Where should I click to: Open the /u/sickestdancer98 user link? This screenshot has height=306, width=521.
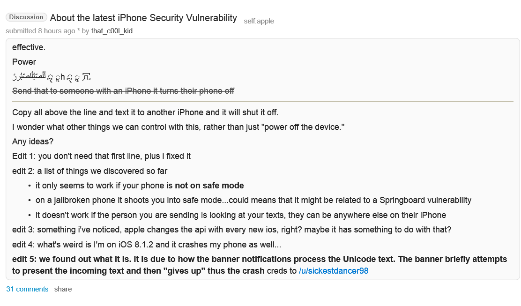(x=334, y=271)
